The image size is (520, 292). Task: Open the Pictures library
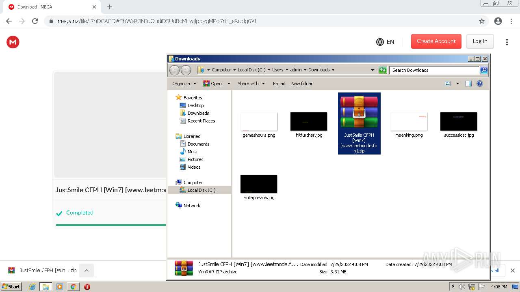(191, 159)
